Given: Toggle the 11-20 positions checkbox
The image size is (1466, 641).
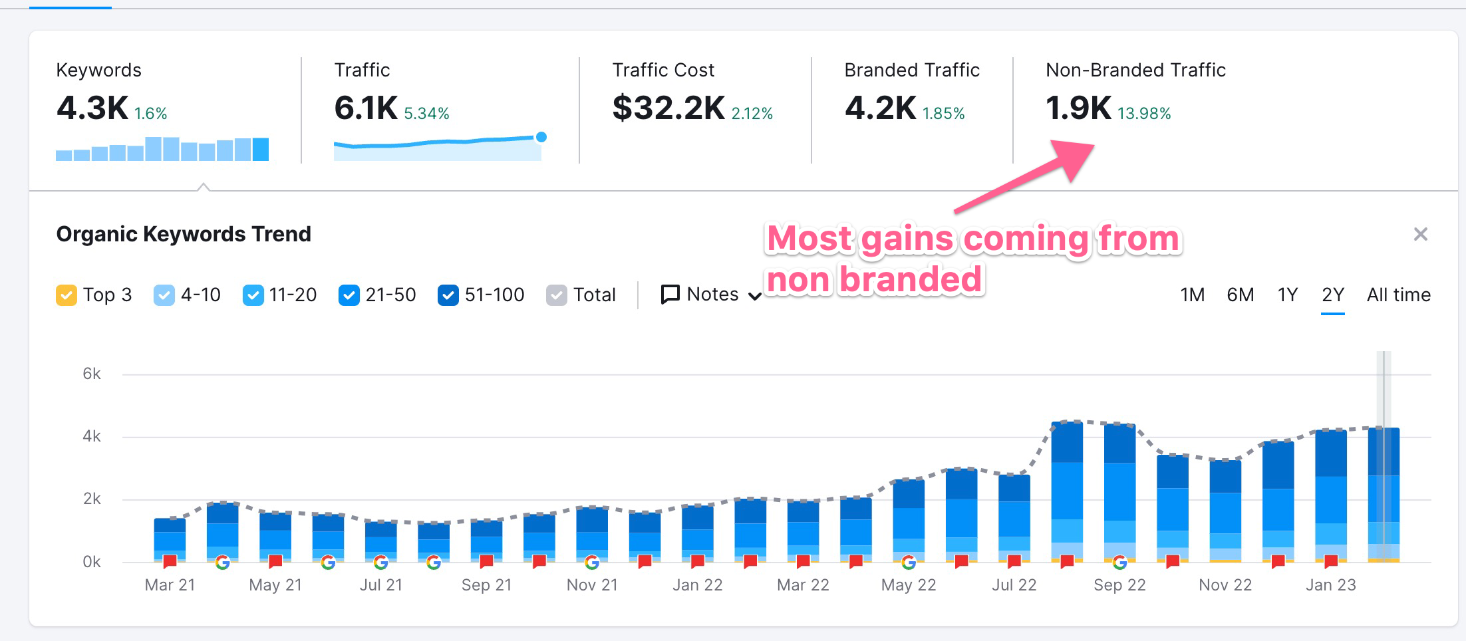Looking at the screenshot, I should coord(253,295).
